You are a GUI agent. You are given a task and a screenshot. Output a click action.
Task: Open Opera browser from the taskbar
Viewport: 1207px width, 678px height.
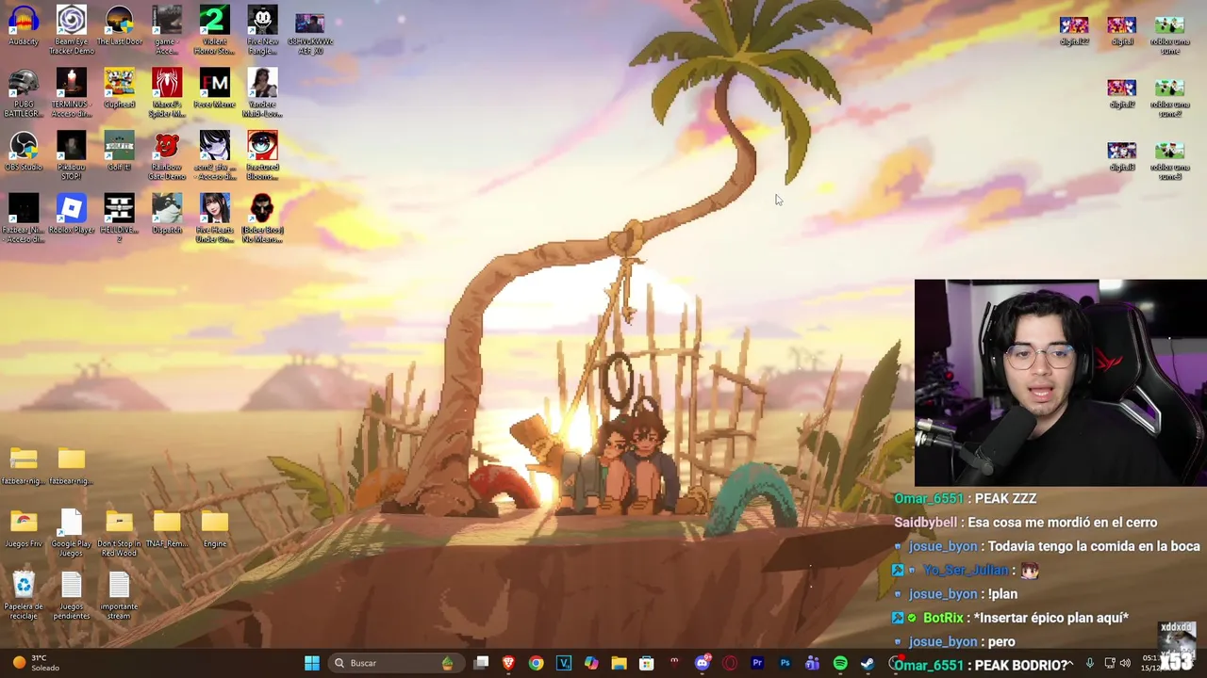[729, 663]
